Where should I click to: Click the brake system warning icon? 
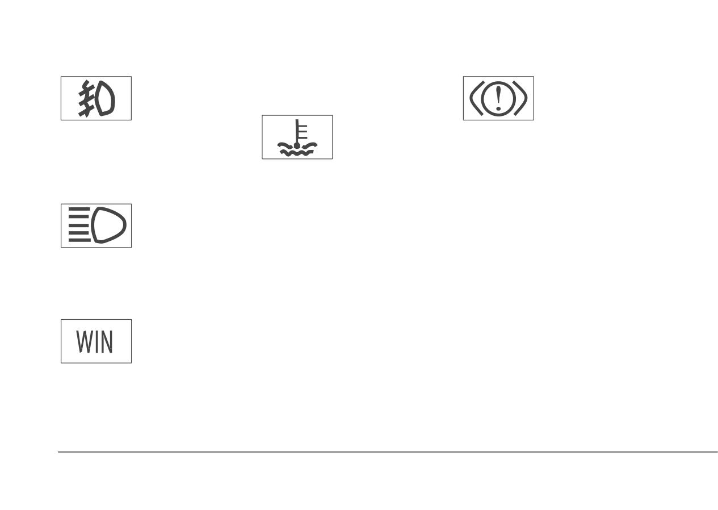point(498,98)
